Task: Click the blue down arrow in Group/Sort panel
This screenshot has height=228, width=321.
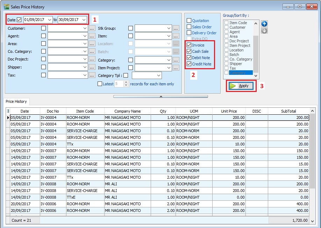Action: click(x=264, y=30)
